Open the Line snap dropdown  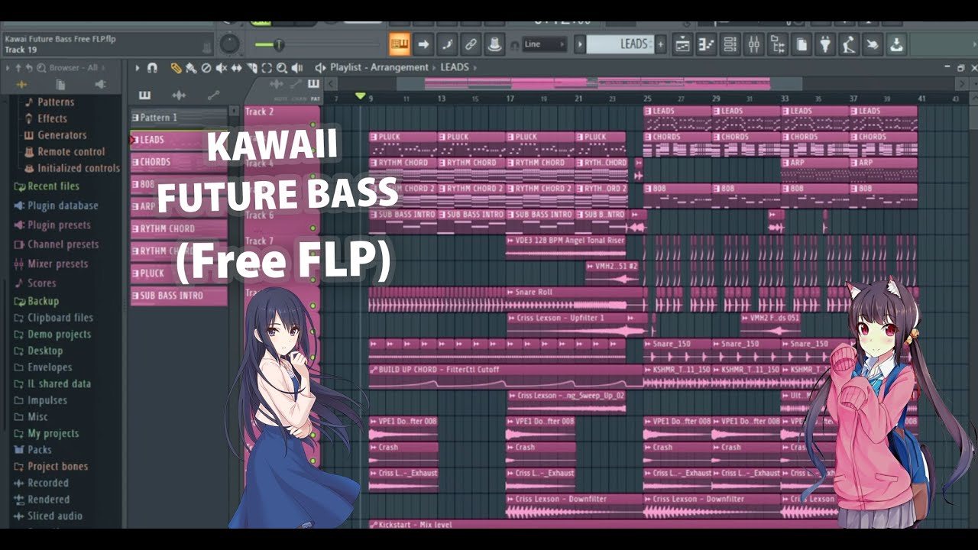(545, 44)
